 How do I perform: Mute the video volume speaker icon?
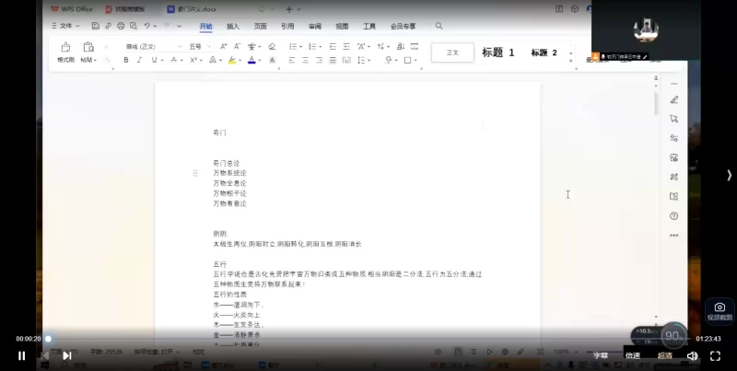[692, 355]
